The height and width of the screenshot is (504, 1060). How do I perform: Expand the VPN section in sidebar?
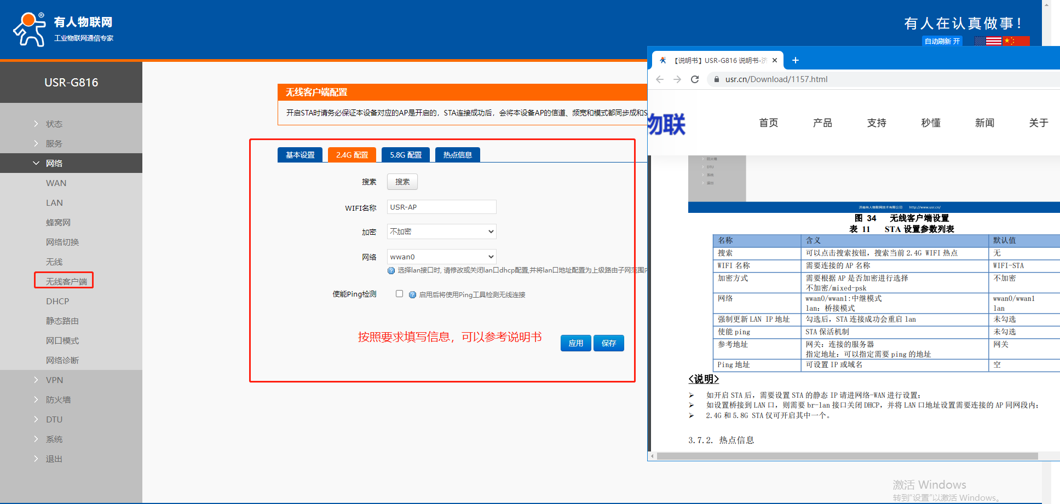(x=54, y=380)
